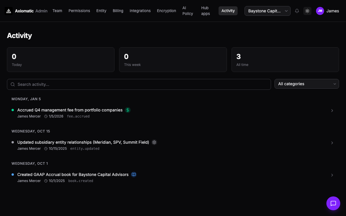The image size is (346, 216).
Task: Open the notifications bell
Action: tap(297, 11)
